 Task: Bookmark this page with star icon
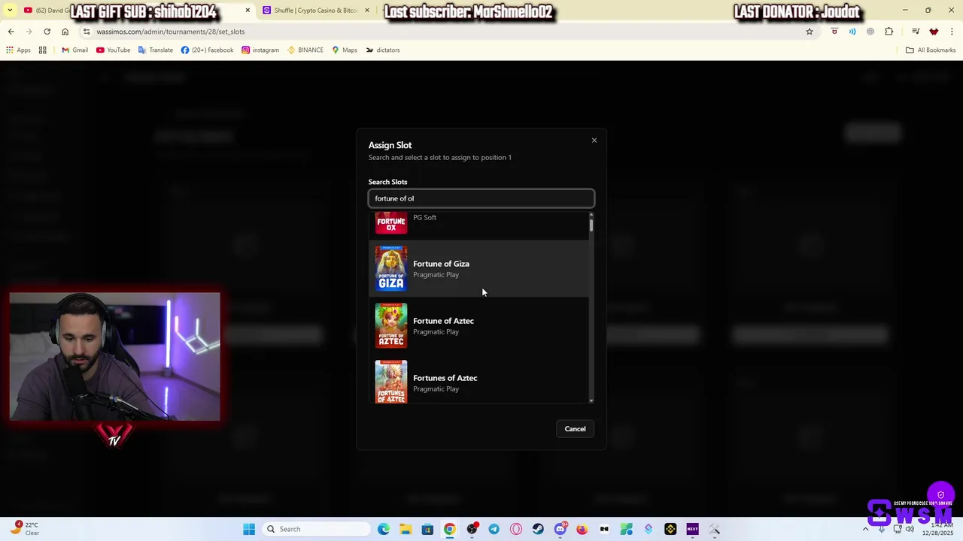(810, 32)
